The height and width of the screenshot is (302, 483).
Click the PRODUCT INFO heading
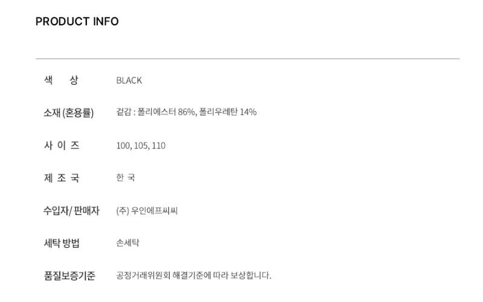point(77,22)
